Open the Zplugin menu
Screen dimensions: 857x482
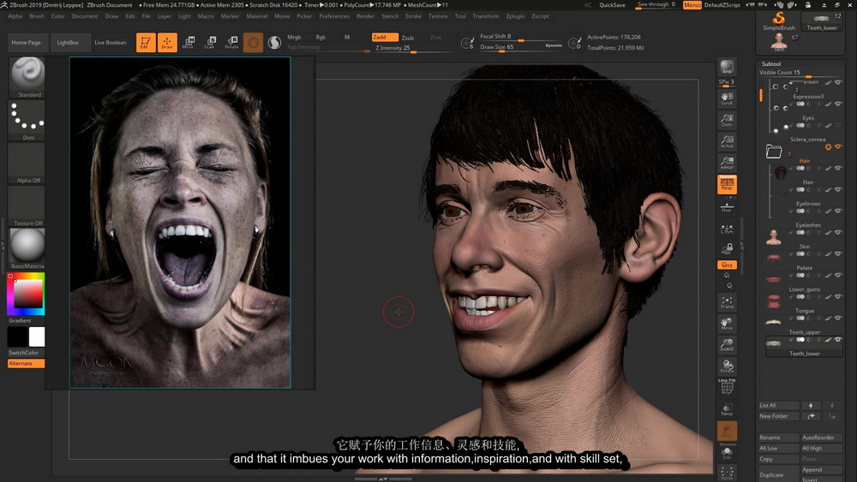pyautogui.click(x=515, y=16)
